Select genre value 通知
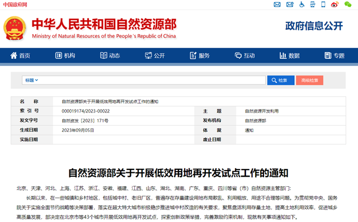 tap(249, 130)
